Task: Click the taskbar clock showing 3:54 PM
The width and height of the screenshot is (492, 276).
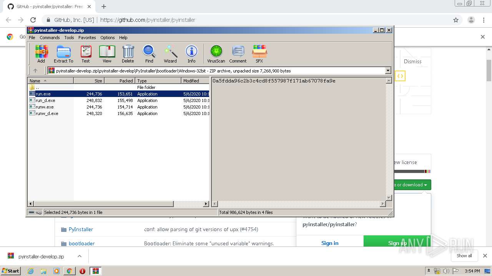Action: [472, 271]
